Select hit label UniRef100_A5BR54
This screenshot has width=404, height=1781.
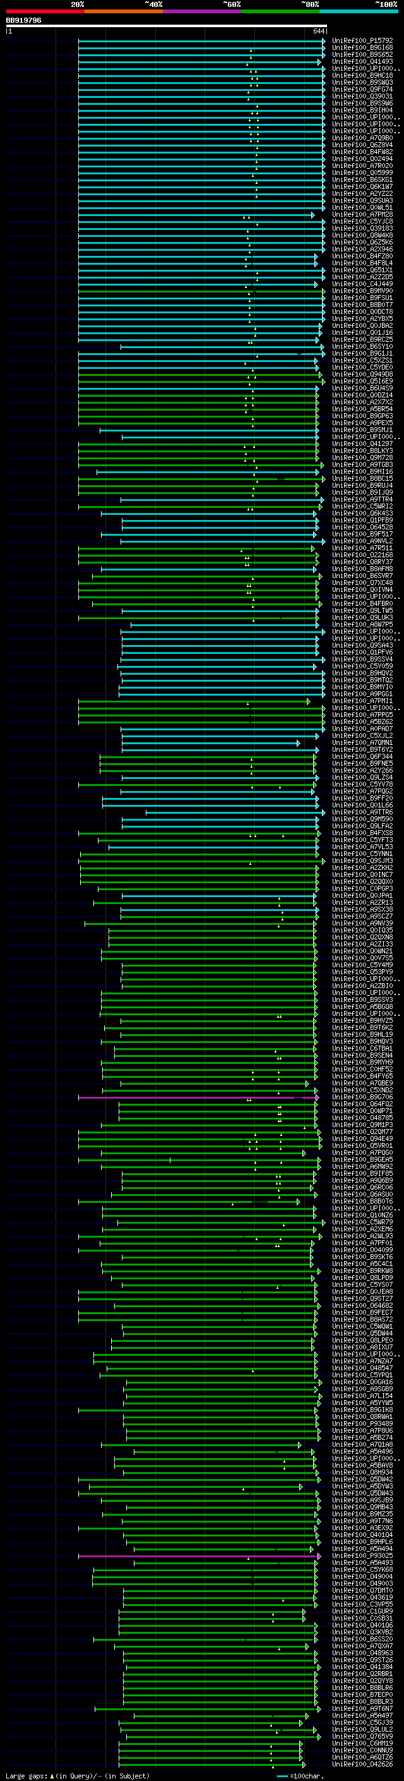362,409
